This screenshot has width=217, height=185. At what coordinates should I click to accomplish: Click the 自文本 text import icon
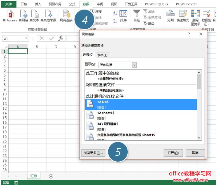pos(34,14)
